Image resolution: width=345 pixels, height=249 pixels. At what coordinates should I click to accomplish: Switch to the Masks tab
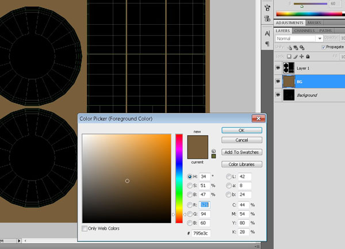(314, 22)
